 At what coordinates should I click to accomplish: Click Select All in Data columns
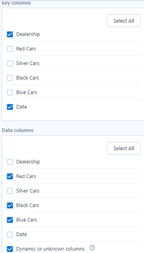coord(124,148)
